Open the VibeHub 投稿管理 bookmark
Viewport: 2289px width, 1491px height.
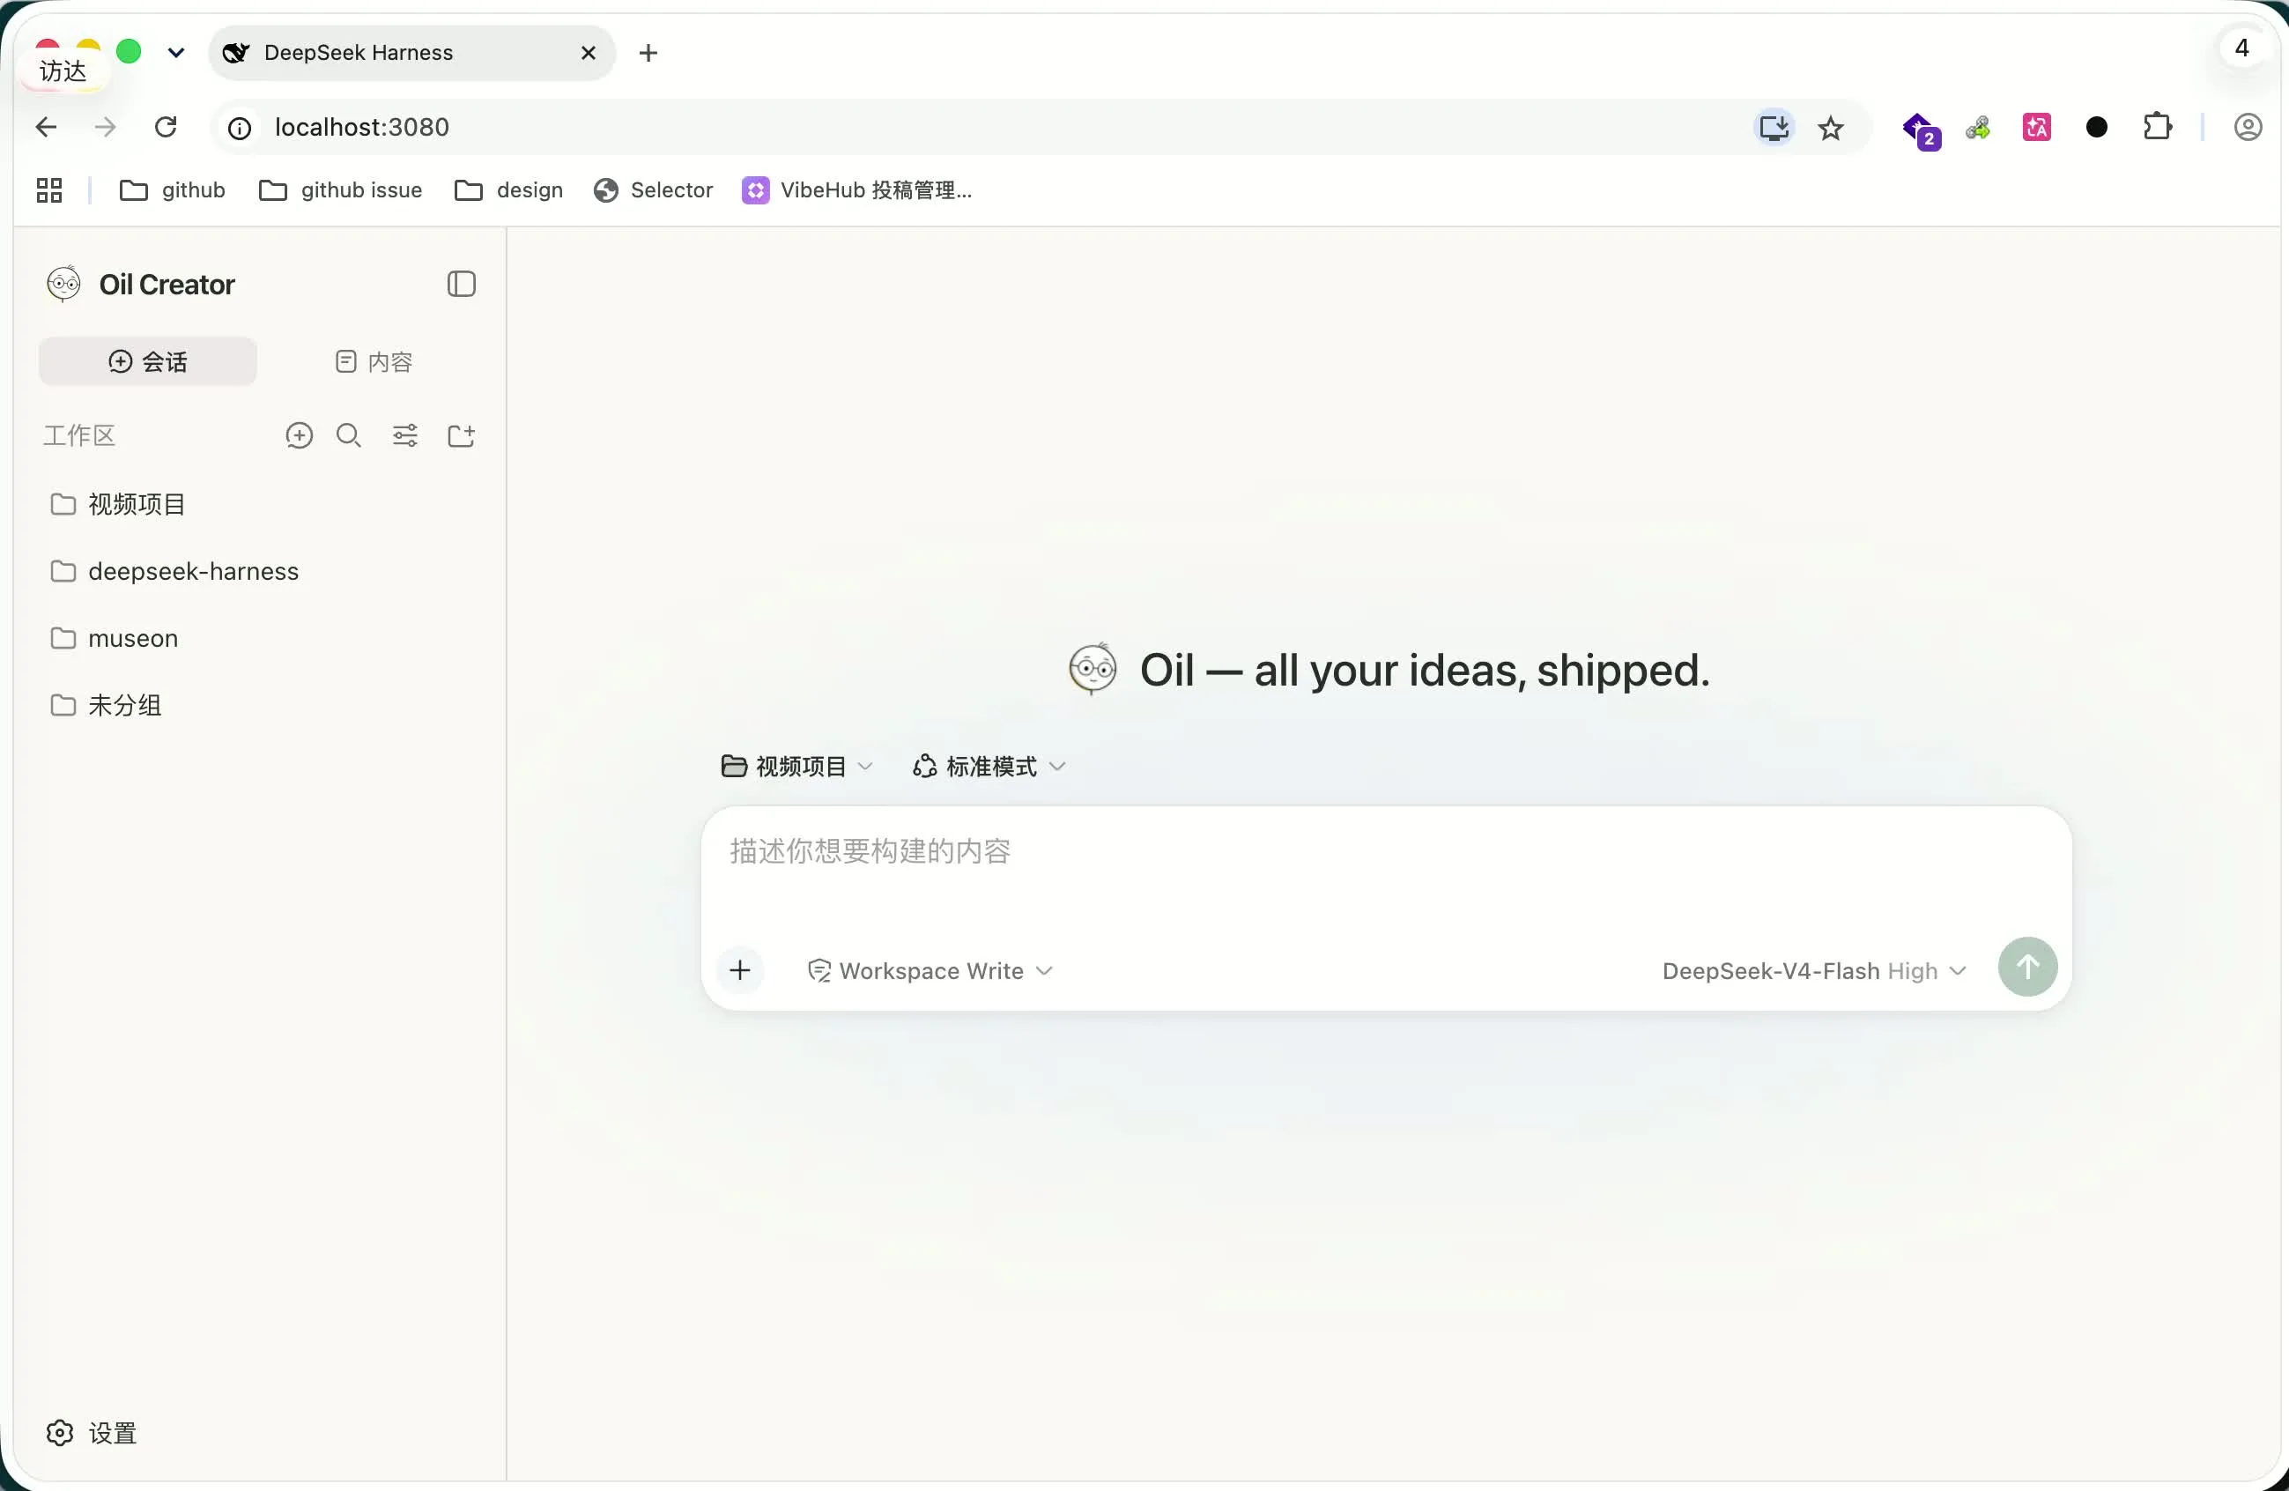click(857, 190)
